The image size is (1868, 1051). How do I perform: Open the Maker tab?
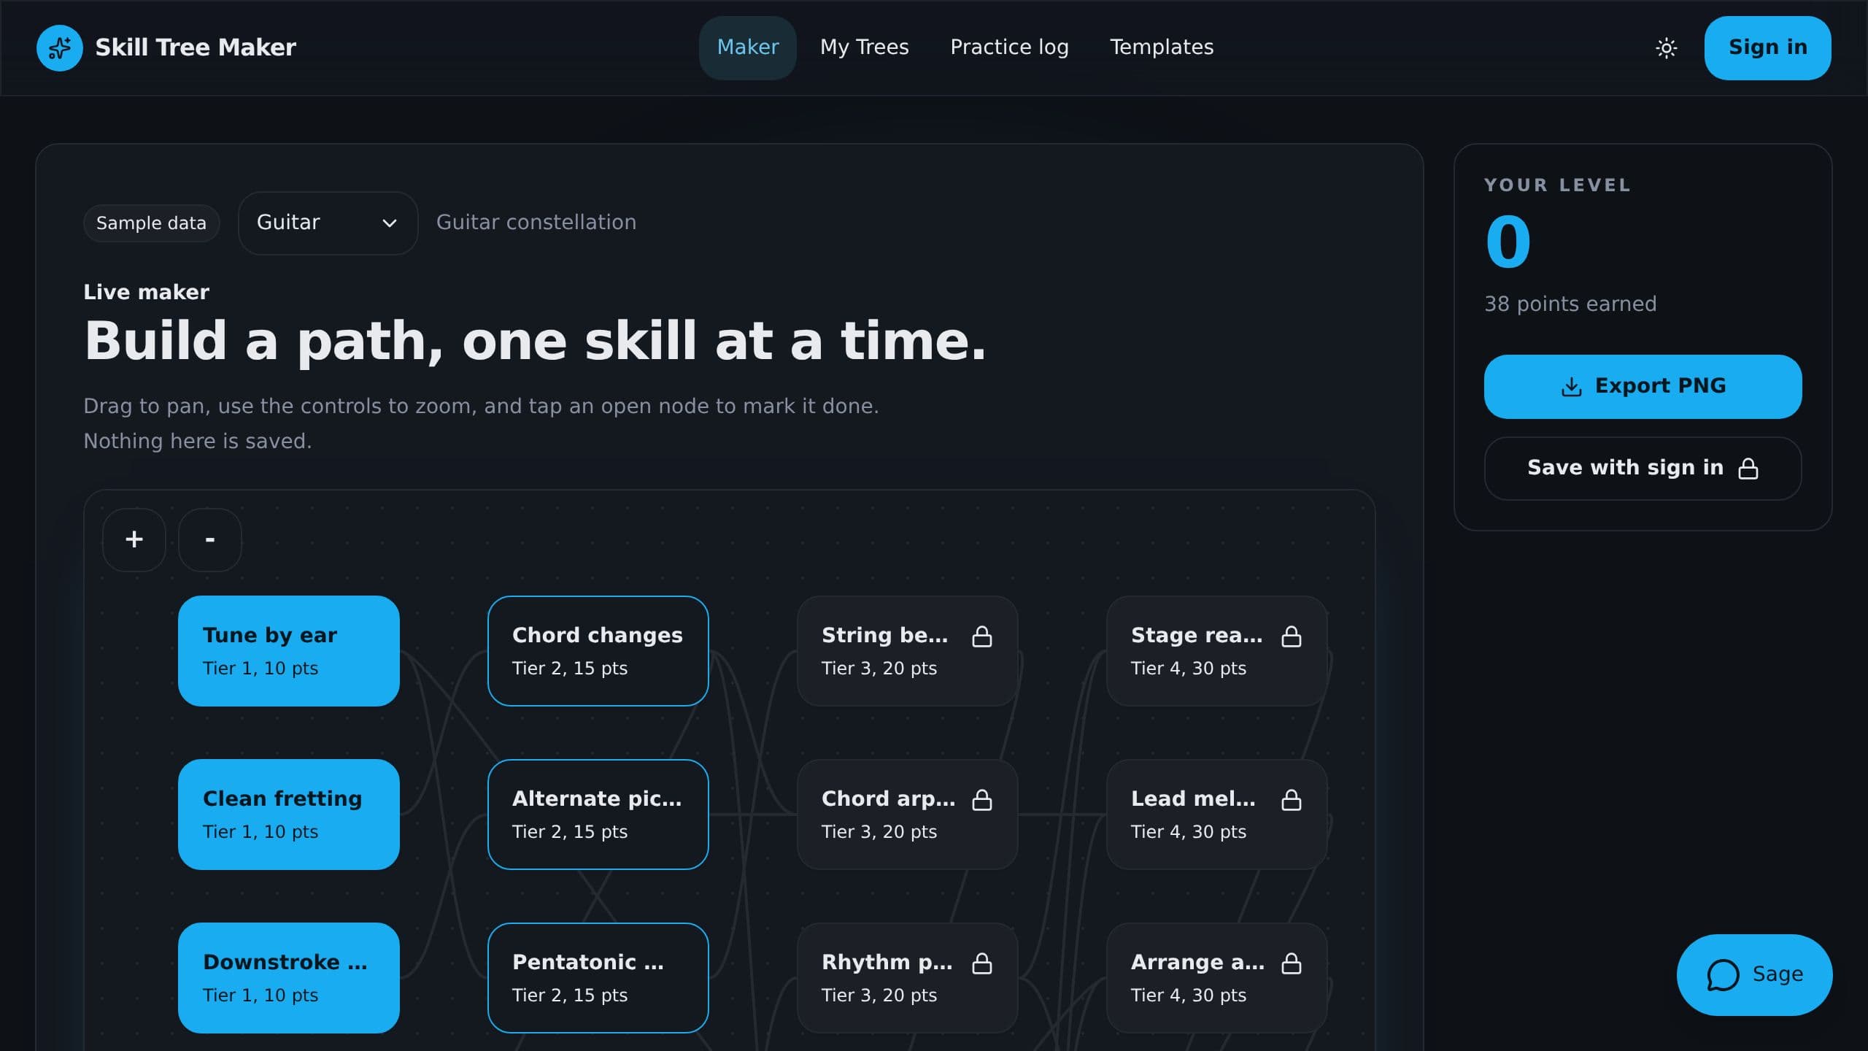click(x=747, y=48)
